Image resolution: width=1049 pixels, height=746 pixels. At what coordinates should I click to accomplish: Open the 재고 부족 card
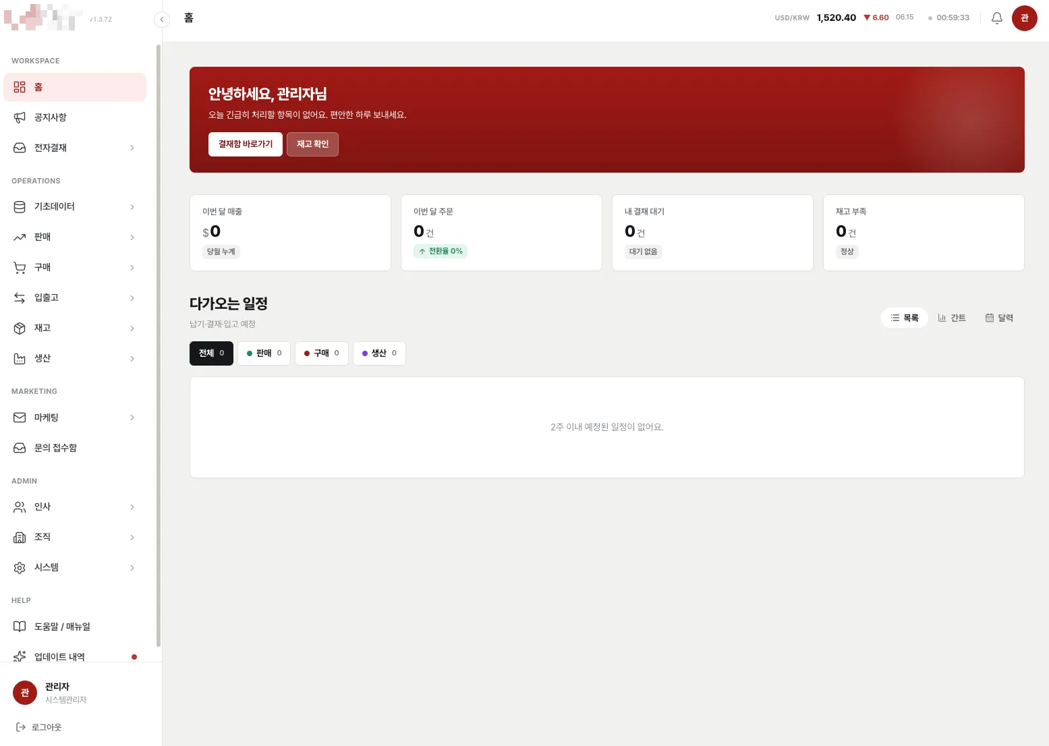[924, 233]
